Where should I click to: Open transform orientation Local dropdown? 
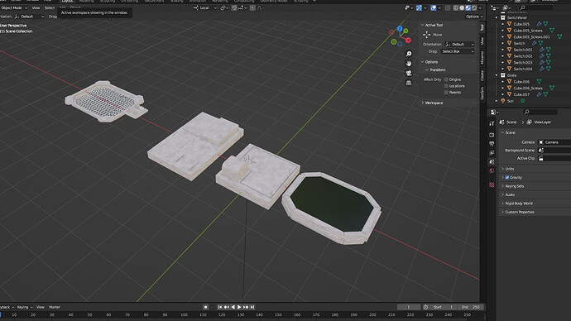(205, 7)
